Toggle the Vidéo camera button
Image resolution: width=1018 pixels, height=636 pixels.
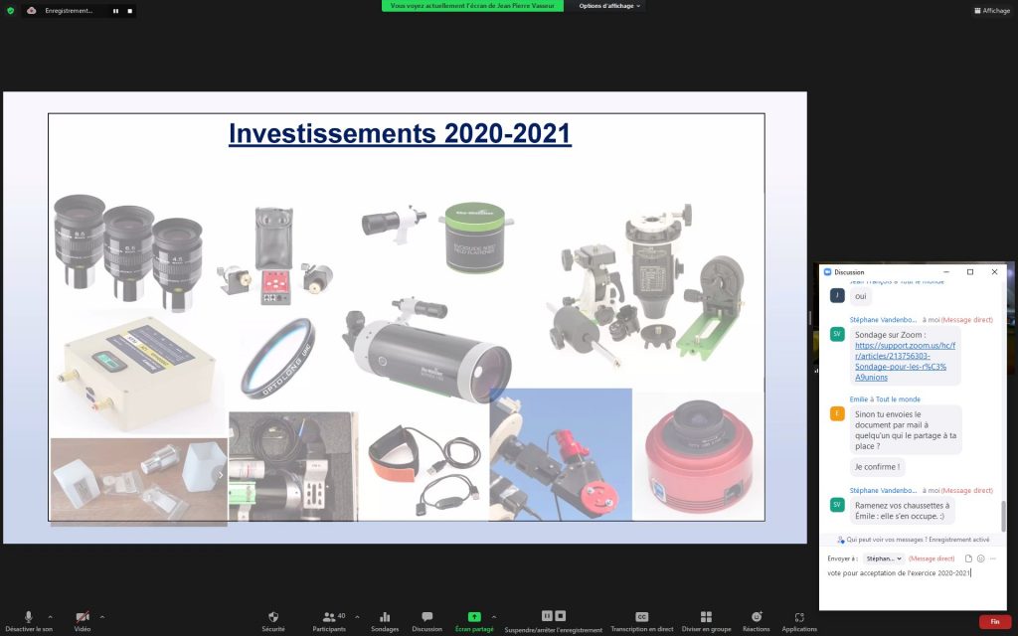tap(83, 621)
